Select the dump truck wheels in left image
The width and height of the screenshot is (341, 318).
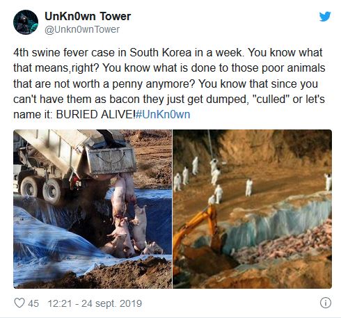41,189
